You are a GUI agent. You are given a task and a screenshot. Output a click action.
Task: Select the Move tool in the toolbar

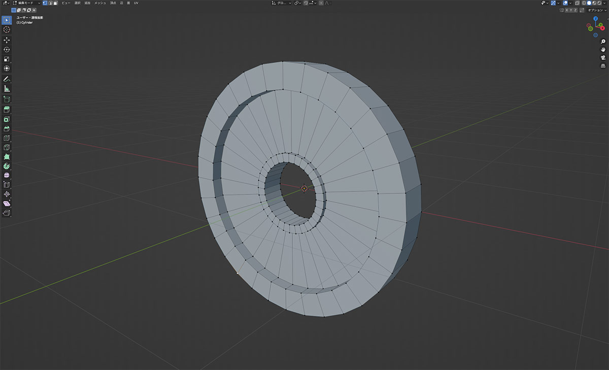click(7, 40)
